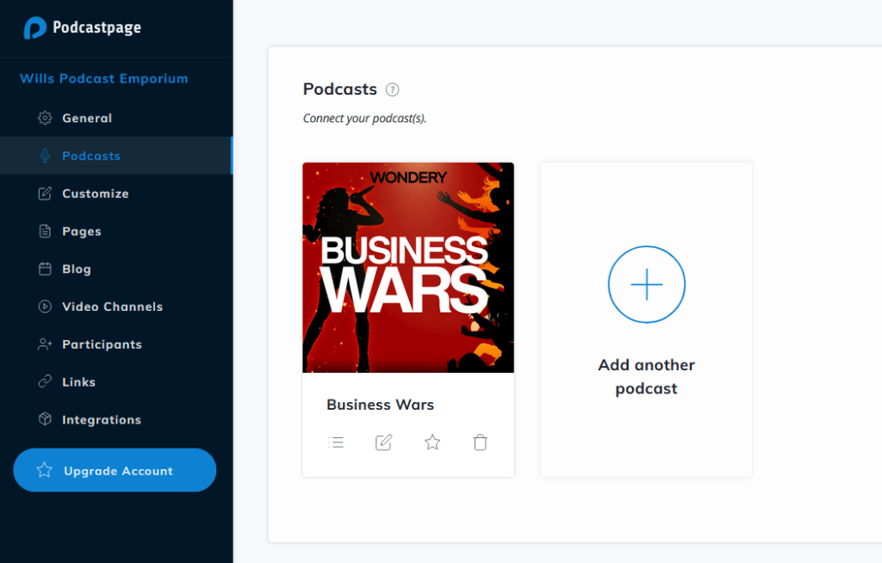Image resolution: width=882 pixels, height=563 pixels.
Task: Open the help tooltip beside Podcasts heading
Action: click(x=393, y=90)
